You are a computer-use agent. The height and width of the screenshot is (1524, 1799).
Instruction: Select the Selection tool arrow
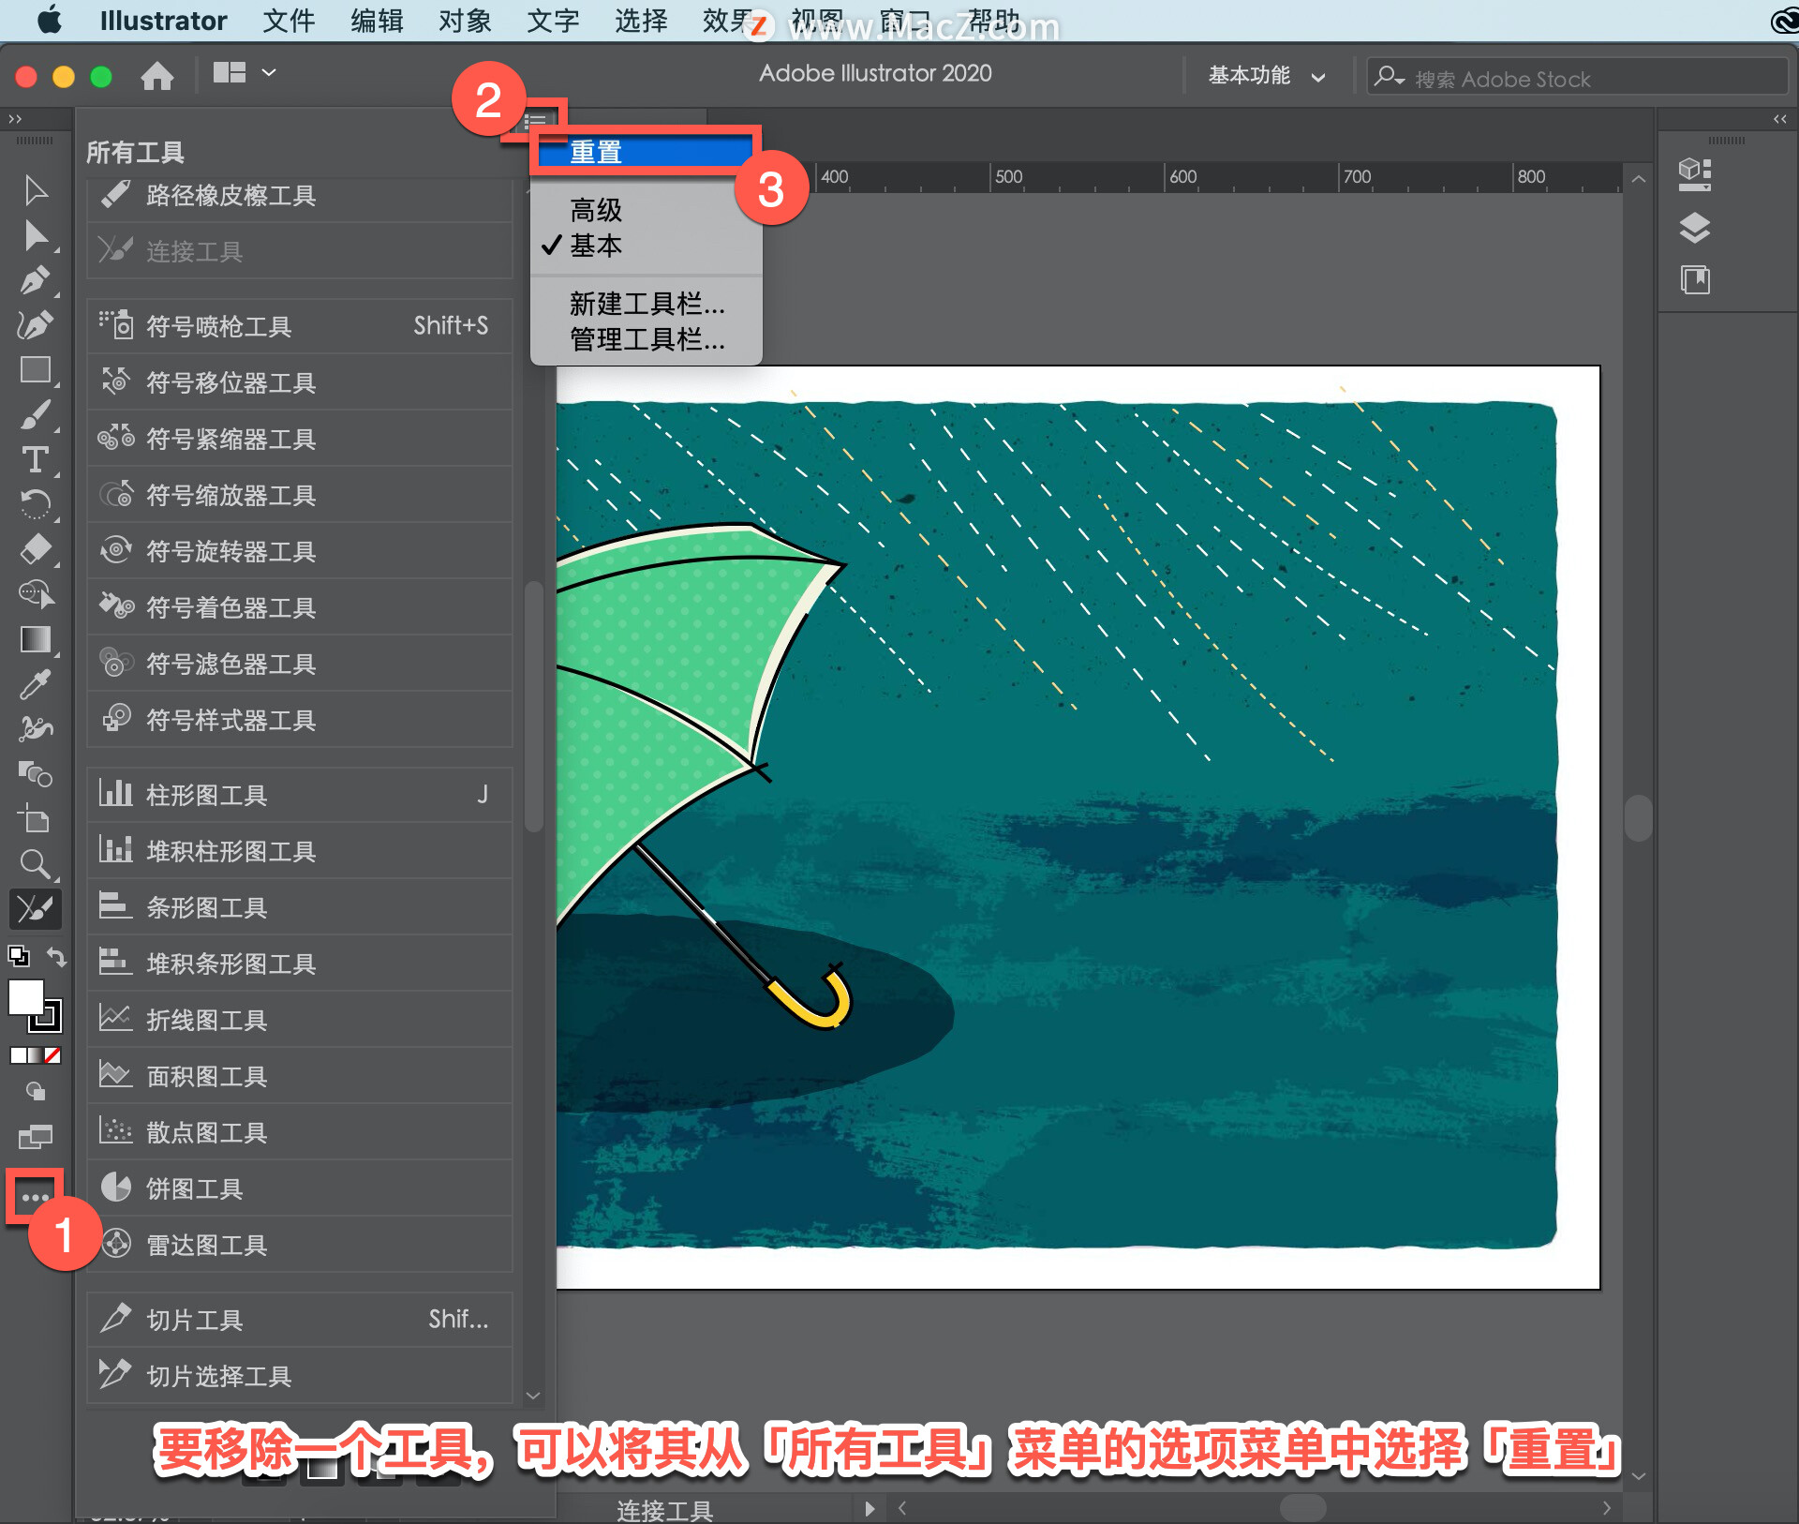[x=36, y=190]
